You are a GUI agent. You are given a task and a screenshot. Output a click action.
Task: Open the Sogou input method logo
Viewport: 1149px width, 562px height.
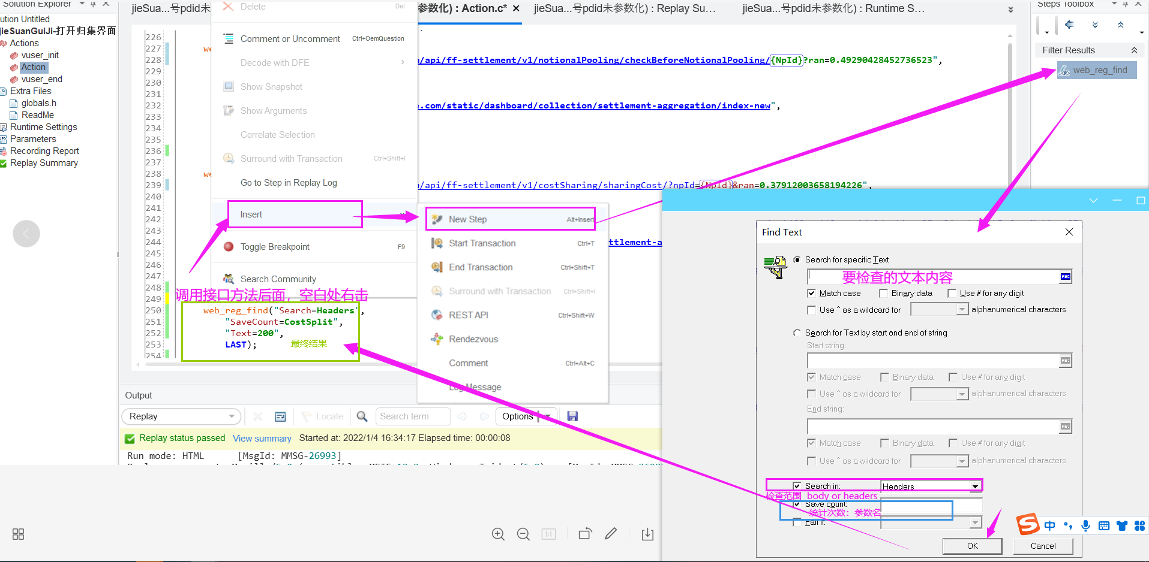[1028, 524]
